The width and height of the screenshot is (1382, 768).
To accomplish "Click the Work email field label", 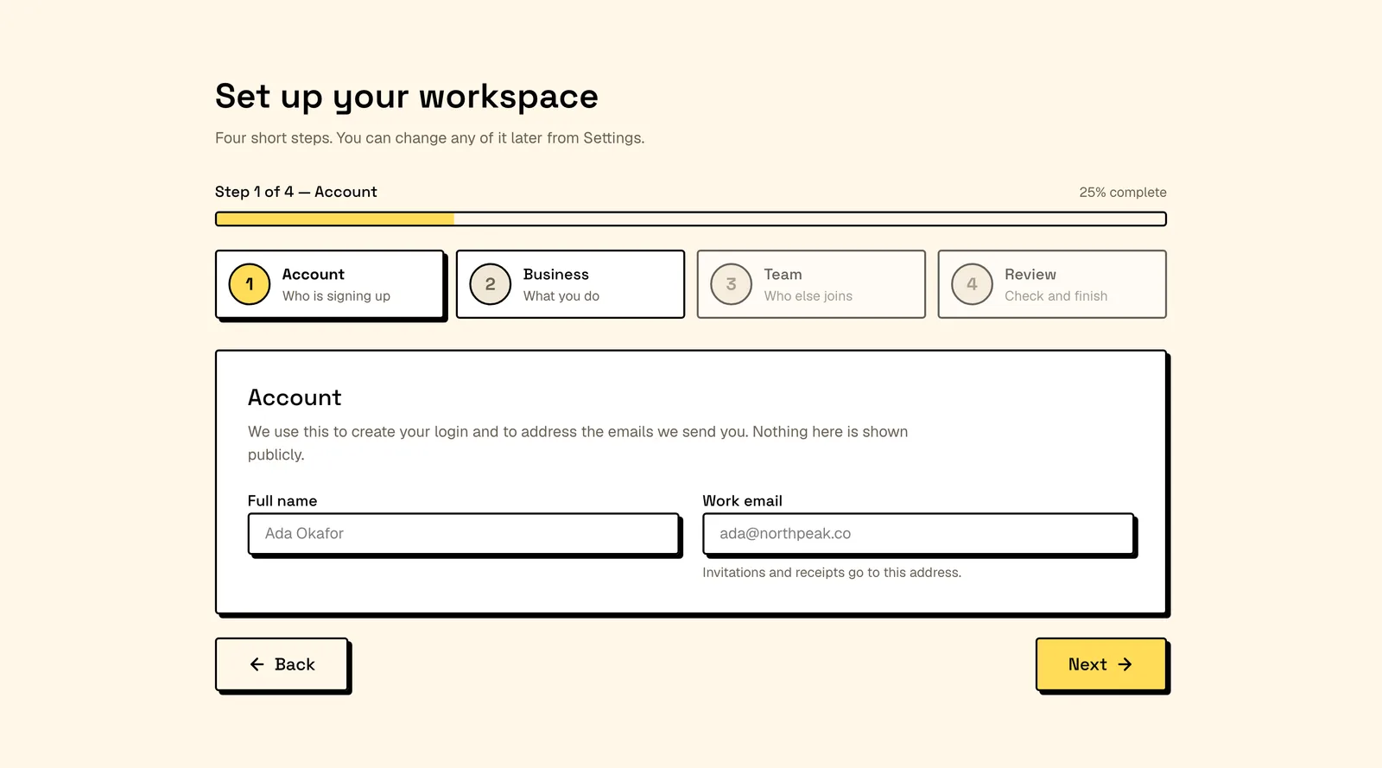I will [x=743, y=501].
